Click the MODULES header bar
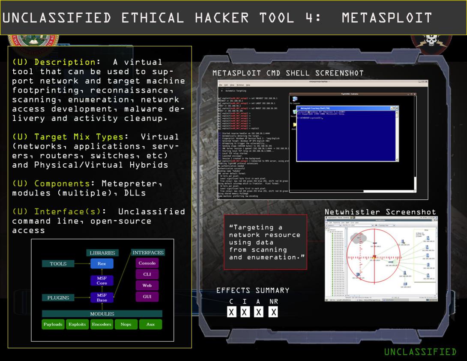 point(102,314)
